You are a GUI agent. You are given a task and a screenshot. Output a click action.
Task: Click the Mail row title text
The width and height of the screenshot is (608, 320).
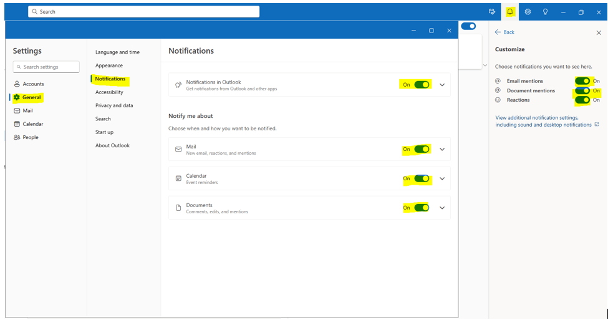[191, 147]
